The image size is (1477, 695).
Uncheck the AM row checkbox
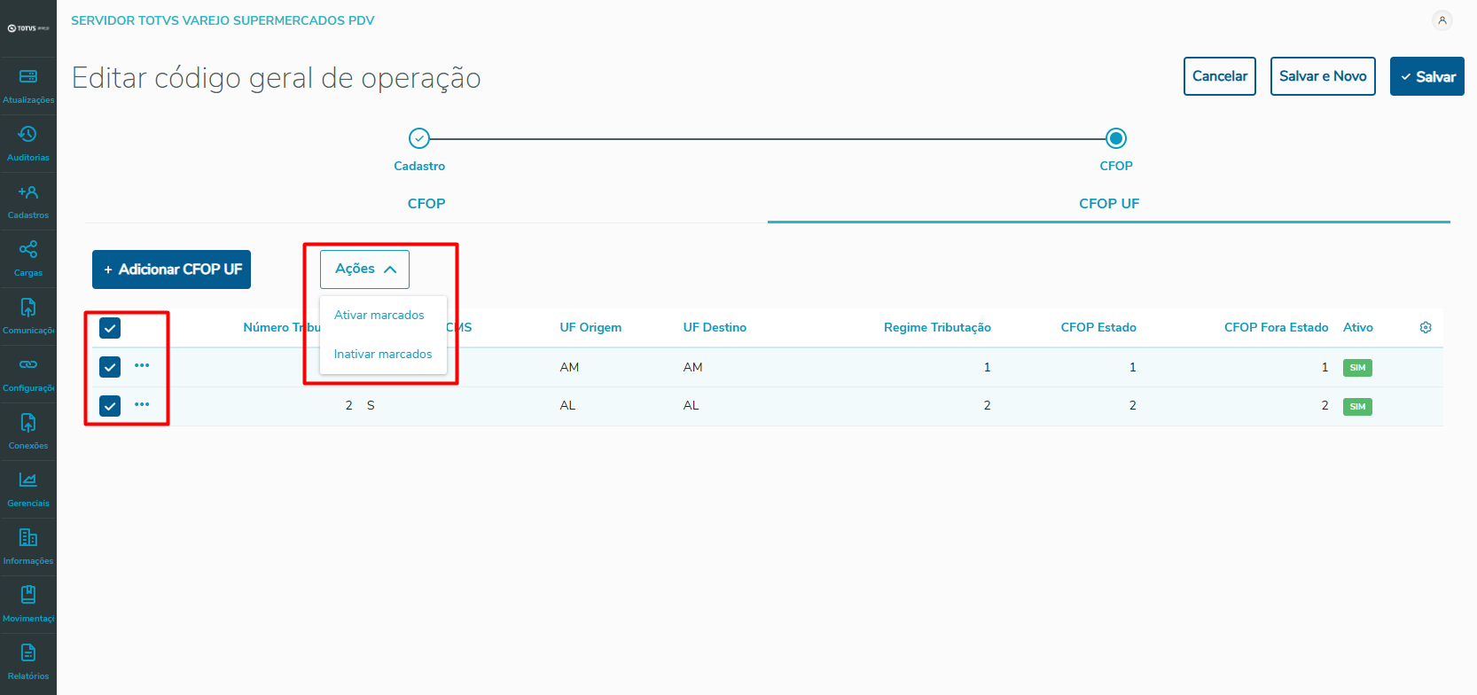pos(110,367)
